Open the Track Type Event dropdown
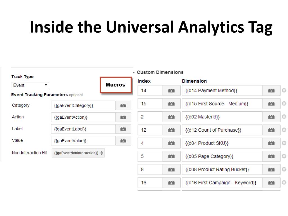This screenshot has height=216, width=288. coord(30,85)
